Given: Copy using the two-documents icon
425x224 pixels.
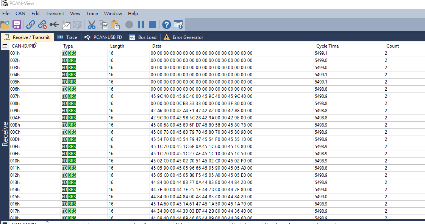Looking at the screenshot, I should [x=103, y=25].
